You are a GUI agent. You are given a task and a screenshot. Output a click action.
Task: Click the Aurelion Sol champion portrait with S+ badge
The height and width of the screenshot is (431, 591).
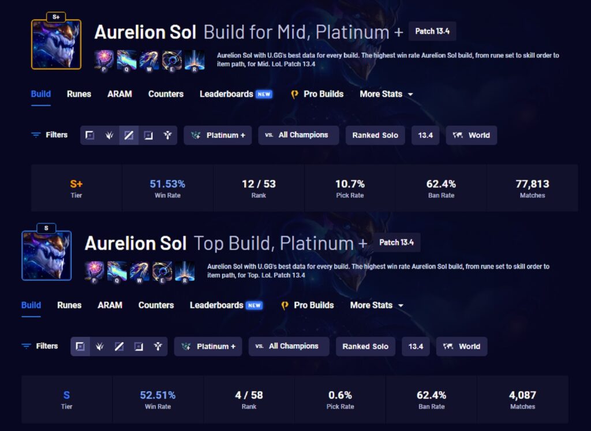(56, 44)
